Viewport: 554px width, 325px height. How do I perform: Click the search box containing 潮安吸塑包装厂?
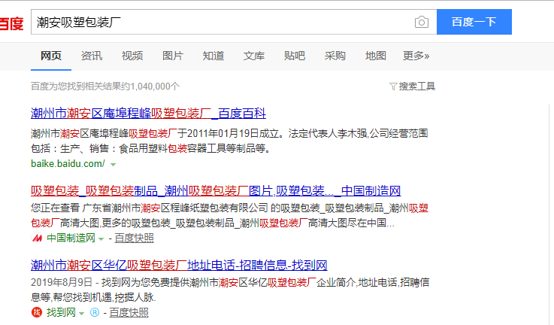point(222,22)
